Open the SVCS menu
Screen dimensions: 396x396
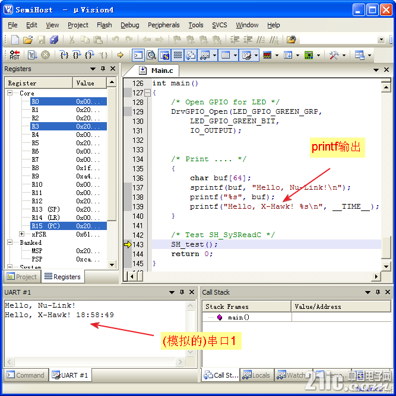click(219, 25)
